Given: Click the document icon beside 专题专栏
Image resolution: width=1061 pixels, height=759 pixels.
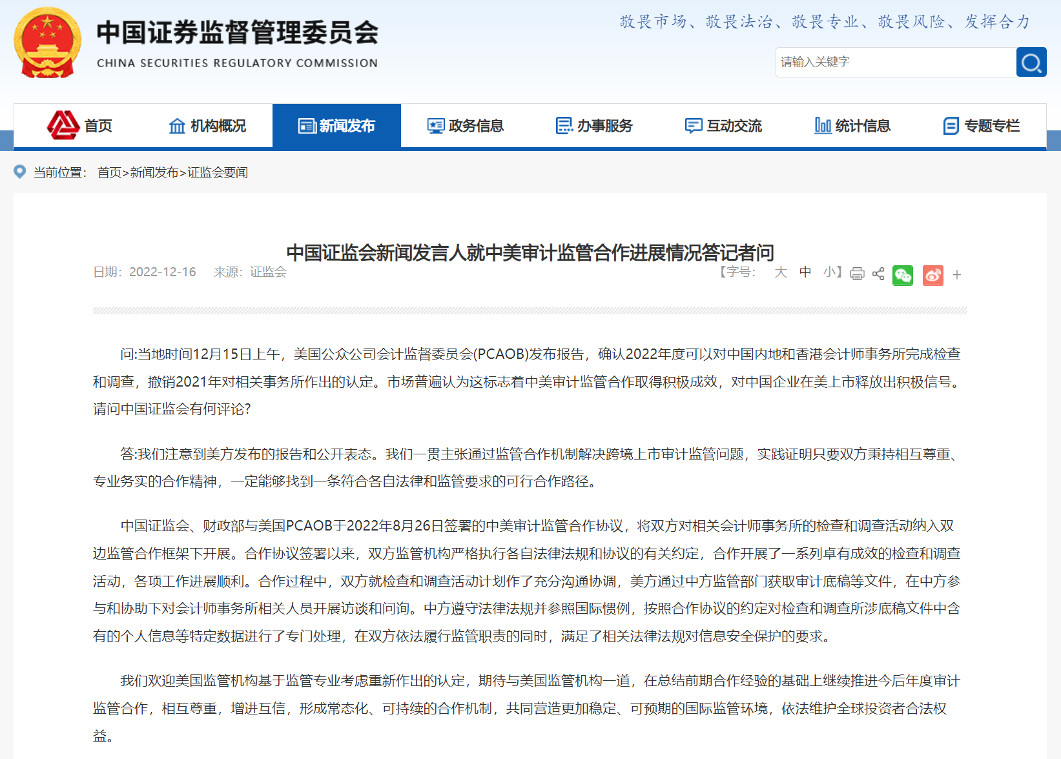Looking at the screenshot, I should click(x=951, y=126).
